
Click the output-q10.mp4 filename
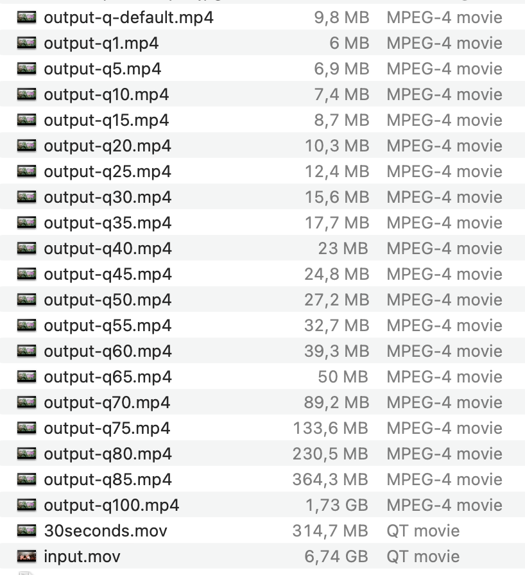pos(106,94)
